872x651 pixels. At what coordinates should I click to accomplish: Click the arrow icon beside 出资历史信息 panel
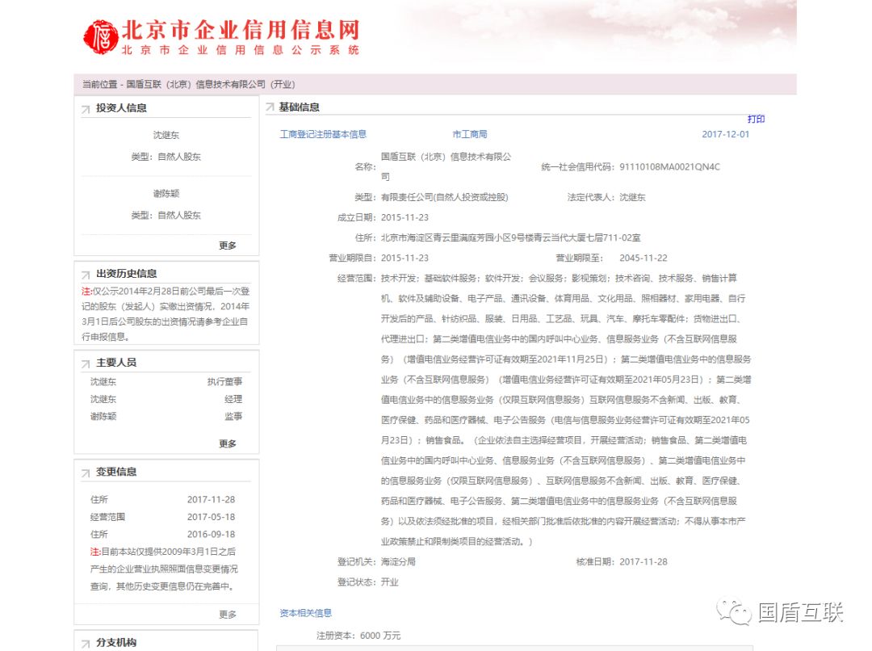click(86, 273)
